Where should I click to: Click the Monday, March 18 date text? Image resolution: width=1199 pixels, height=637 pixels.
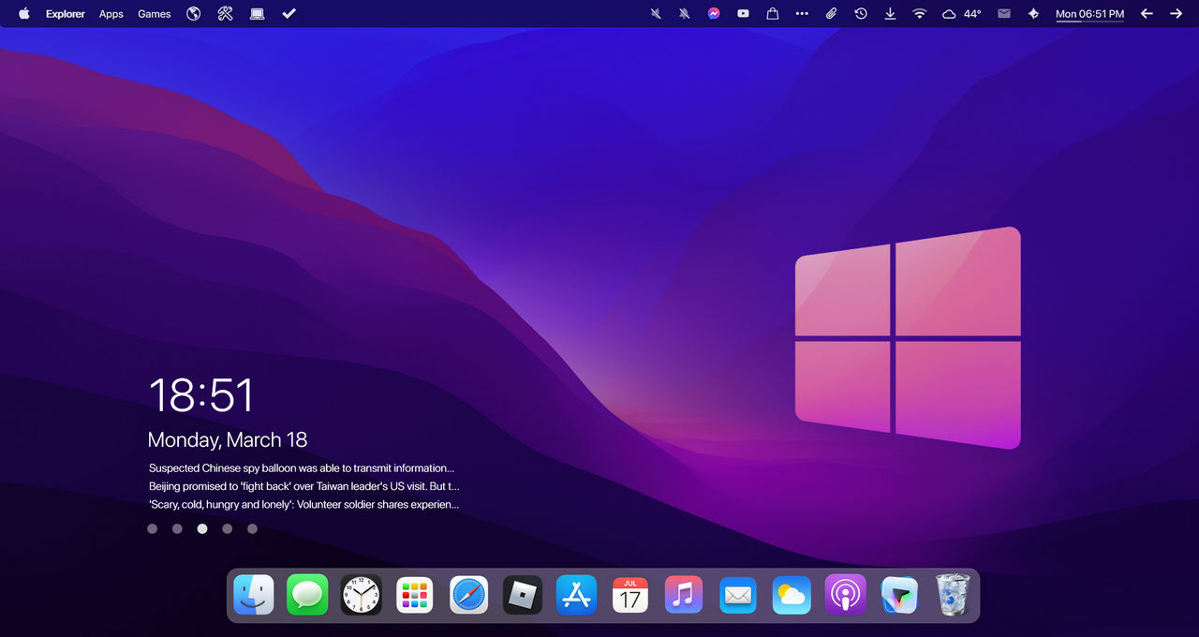click(228, 440)
